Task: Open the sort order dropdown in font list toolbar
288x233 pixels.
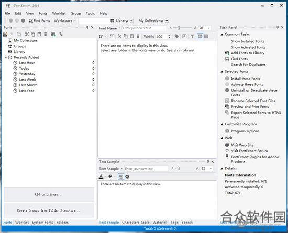Action: click(106, 36)
